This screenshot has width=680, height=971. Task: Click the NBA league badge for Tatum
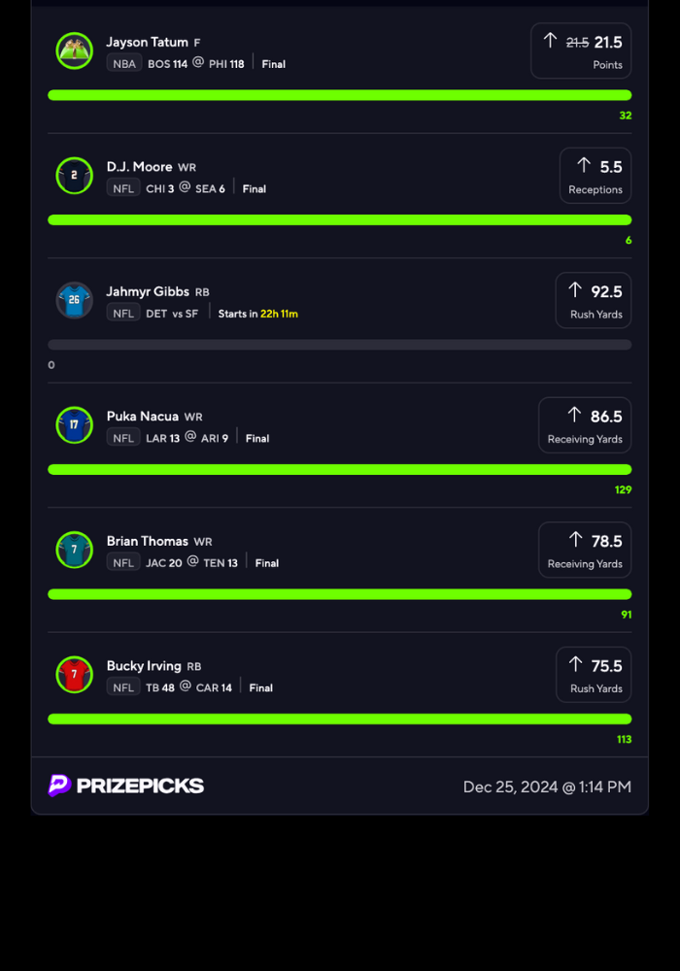coord(123,64)
